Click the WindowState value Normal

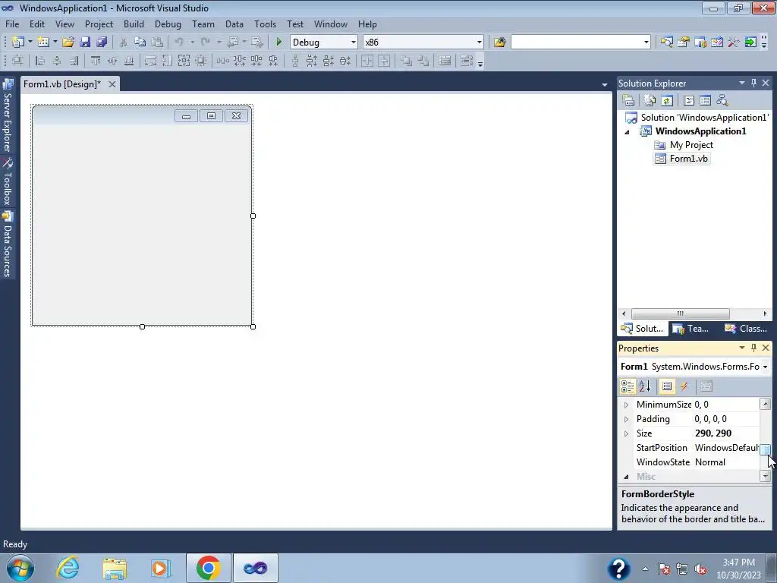tap(709, 462)
